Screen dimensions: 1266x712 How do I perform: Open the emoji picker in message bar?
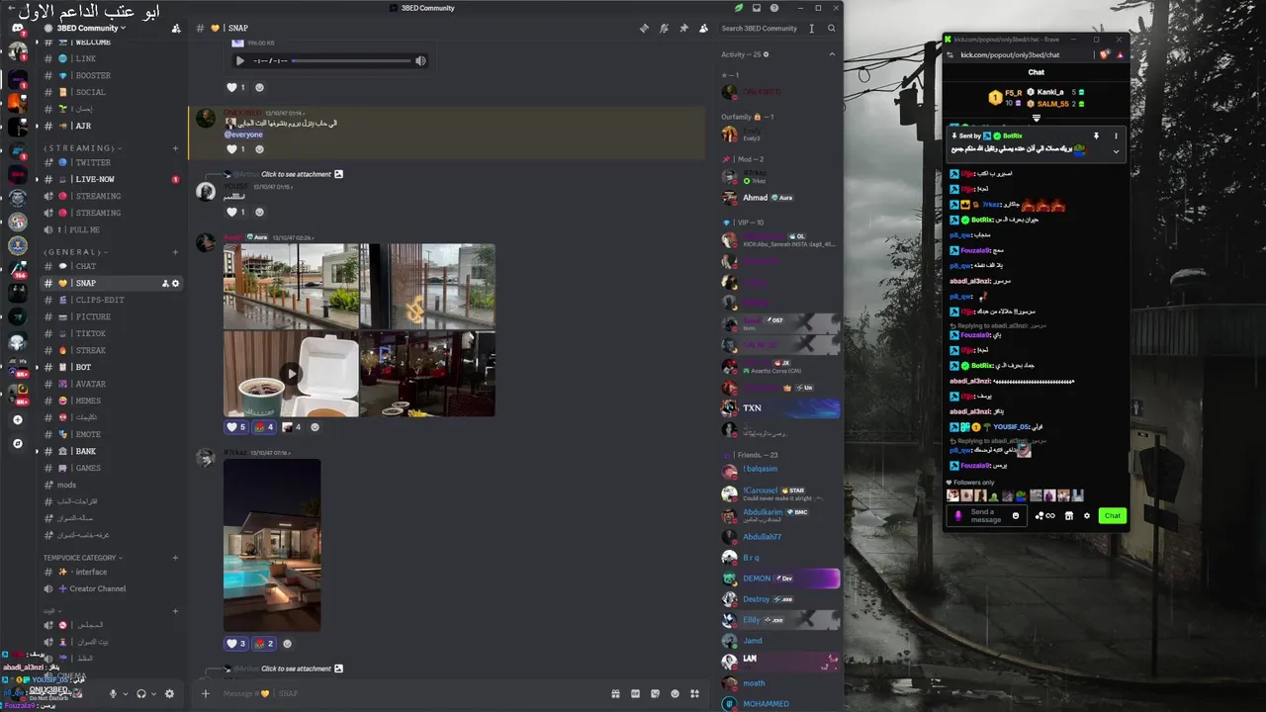coord(675,693)
